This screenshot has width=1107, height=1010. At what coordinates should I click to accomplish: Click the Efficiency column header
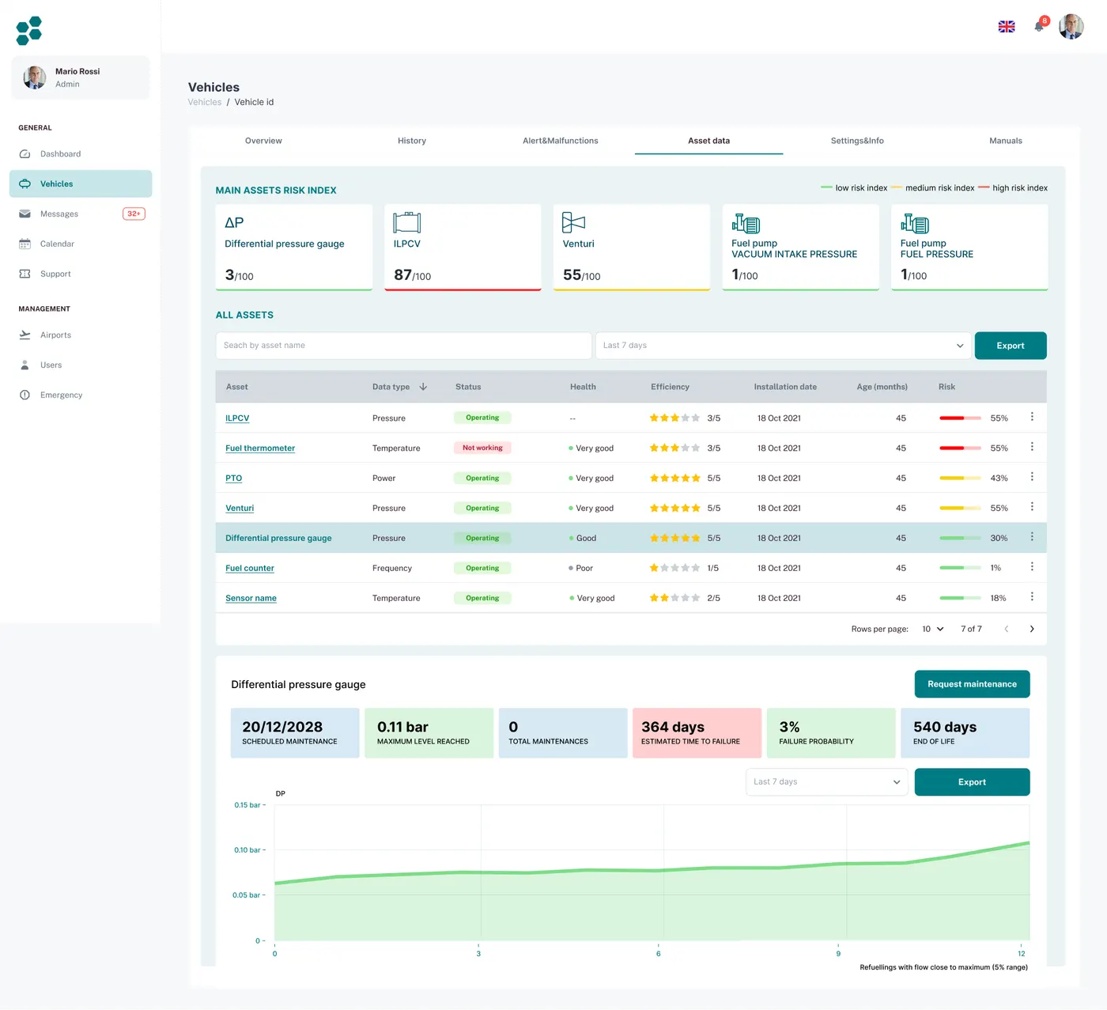click(x=670, y=387)
